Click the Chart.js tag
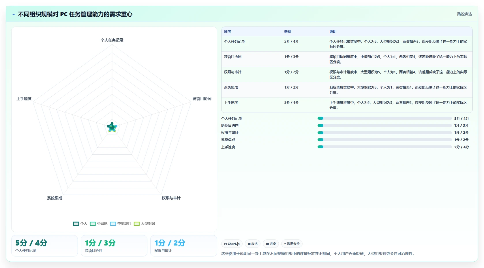The width and height of the screenshot is (484, 268). [x=232, y=244]
